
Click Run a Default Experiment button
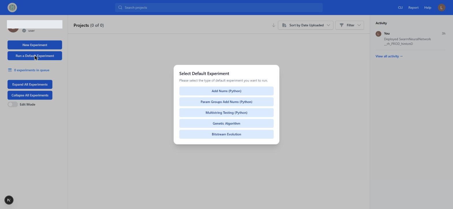point(35,56)
